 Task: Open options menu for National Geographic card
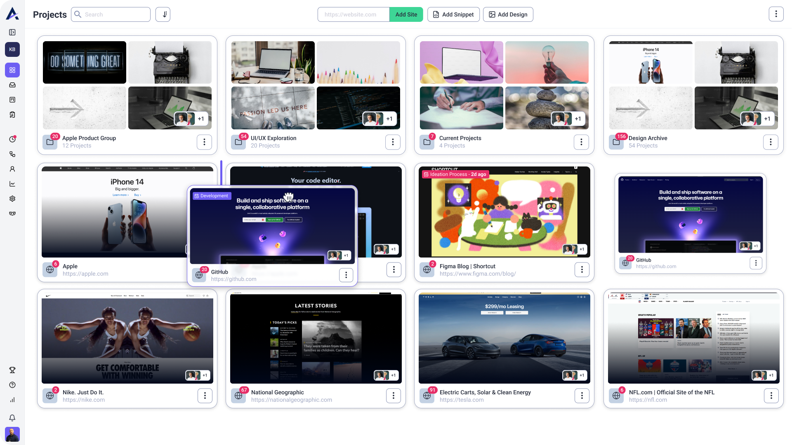(x=394, y=396)
